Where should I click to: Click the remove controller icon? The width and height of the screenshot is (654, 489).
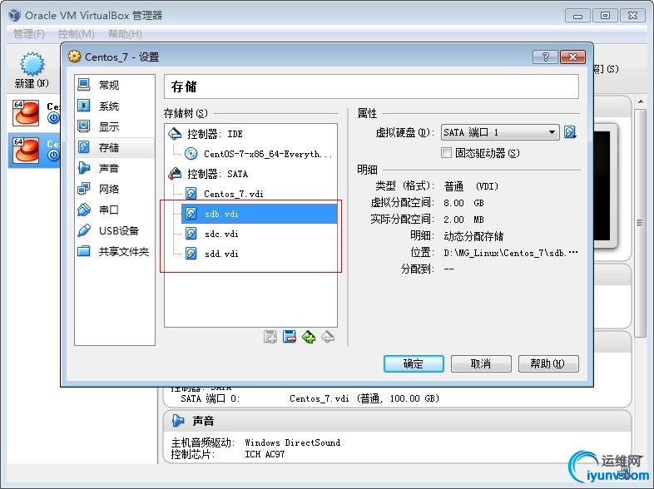click(328, 337)
